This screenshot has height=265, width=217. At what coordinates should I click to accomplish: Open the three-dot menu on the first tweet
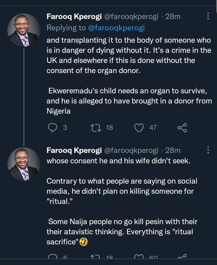(208, 16)
